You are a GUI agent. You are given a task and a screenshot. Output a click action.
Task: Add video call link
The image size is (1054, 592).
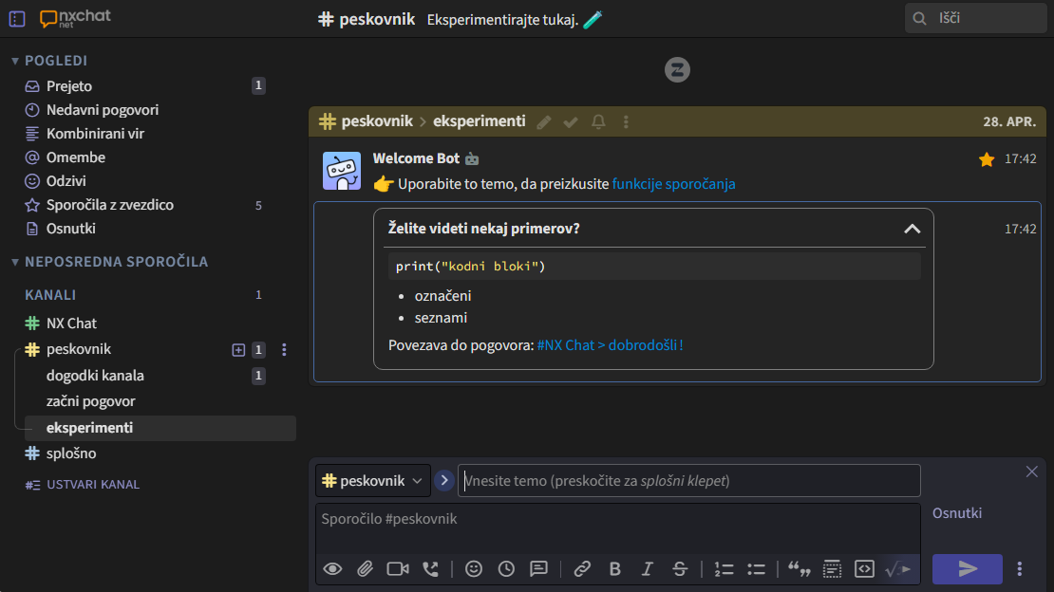tap(398, 569)
